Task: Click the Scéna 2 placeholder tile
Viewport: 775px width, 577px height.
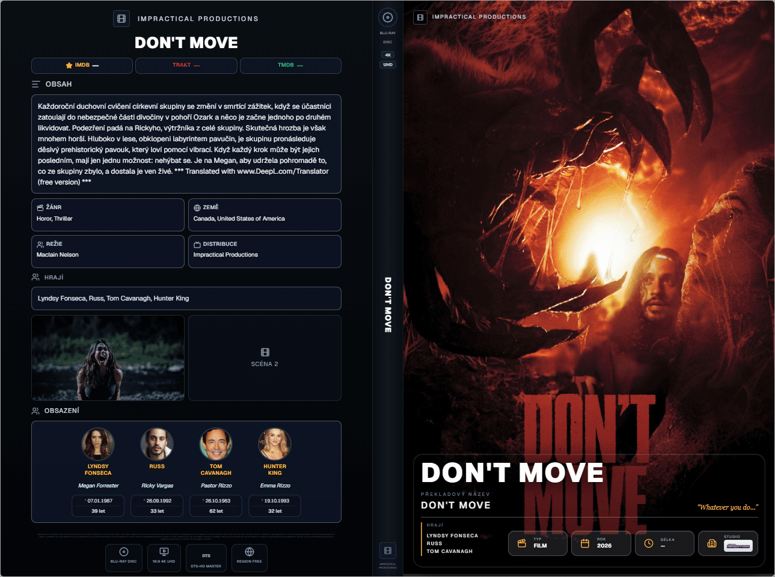Action: pyautogui.click(x=265, y=358)
